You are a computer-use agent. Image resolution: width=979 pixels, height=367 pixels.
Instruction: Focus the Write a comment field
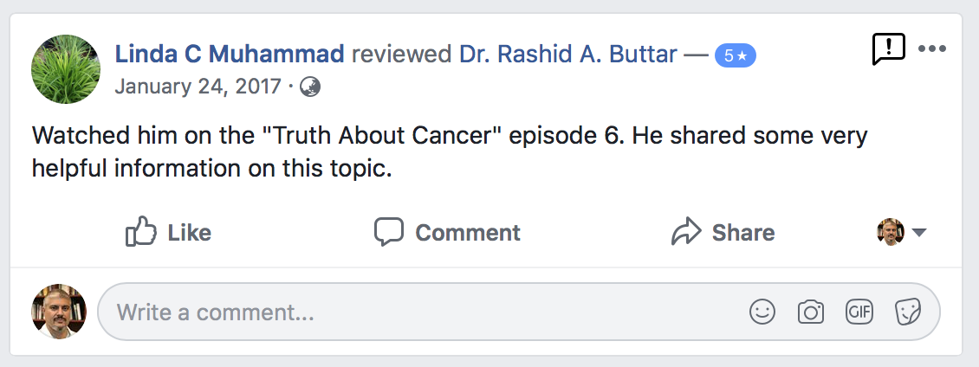pos(519,312)
